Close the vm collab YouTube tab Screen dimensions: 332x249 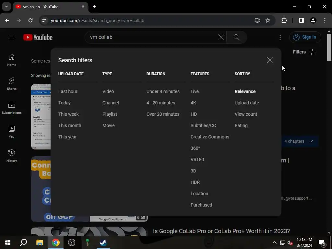[x=83, y=6]
